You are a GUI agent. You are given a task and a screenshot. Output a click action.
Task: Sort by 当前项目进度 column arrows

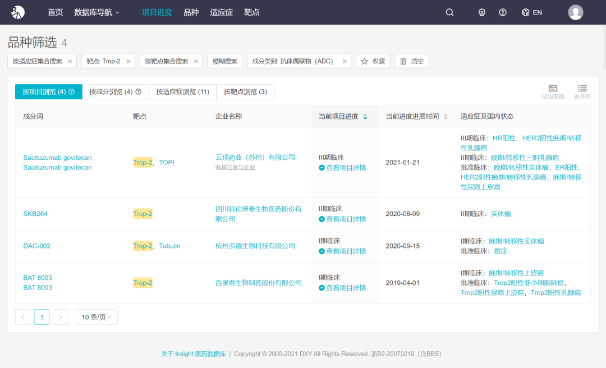coord(365,117)
